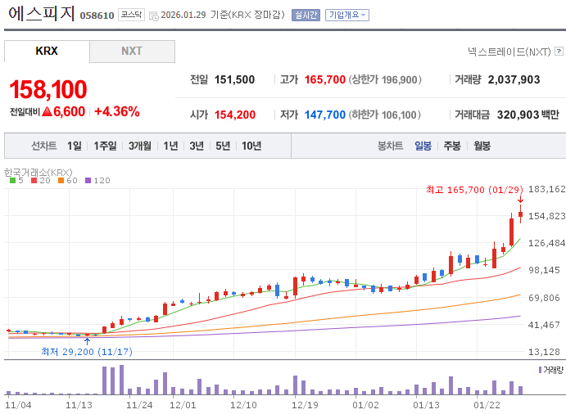Click the 최저 29,200 (11/17) marker
The height and width of the screenshot is (414, 566).
pyautogui.click(x=87, y=352)
